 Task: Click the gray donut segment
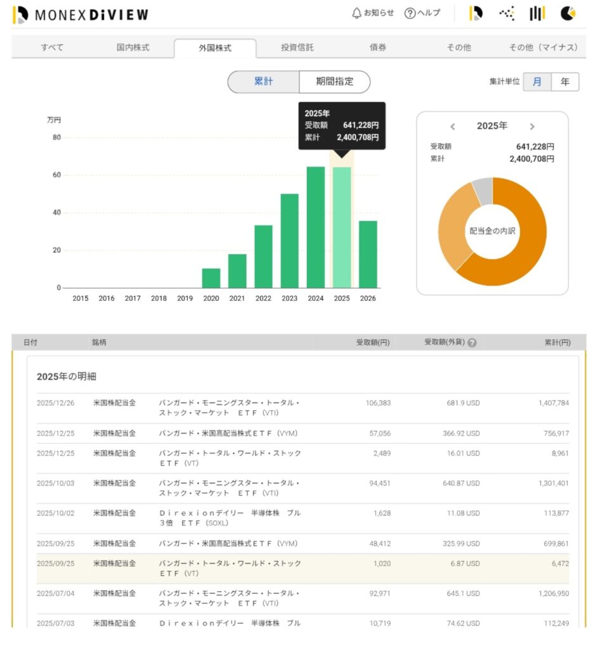click(x=484, y=191)
